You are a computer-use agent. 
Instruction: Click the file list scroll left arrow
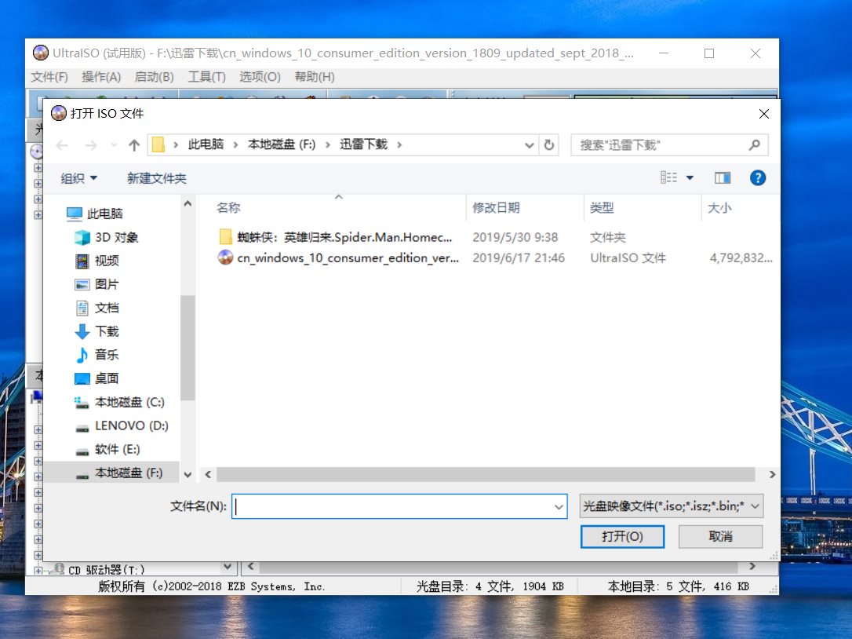[x=208, y=475]
